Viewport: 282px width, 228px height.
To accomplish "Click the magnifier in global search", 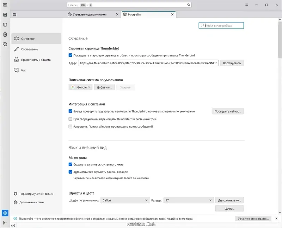I will tap(189, 5).
